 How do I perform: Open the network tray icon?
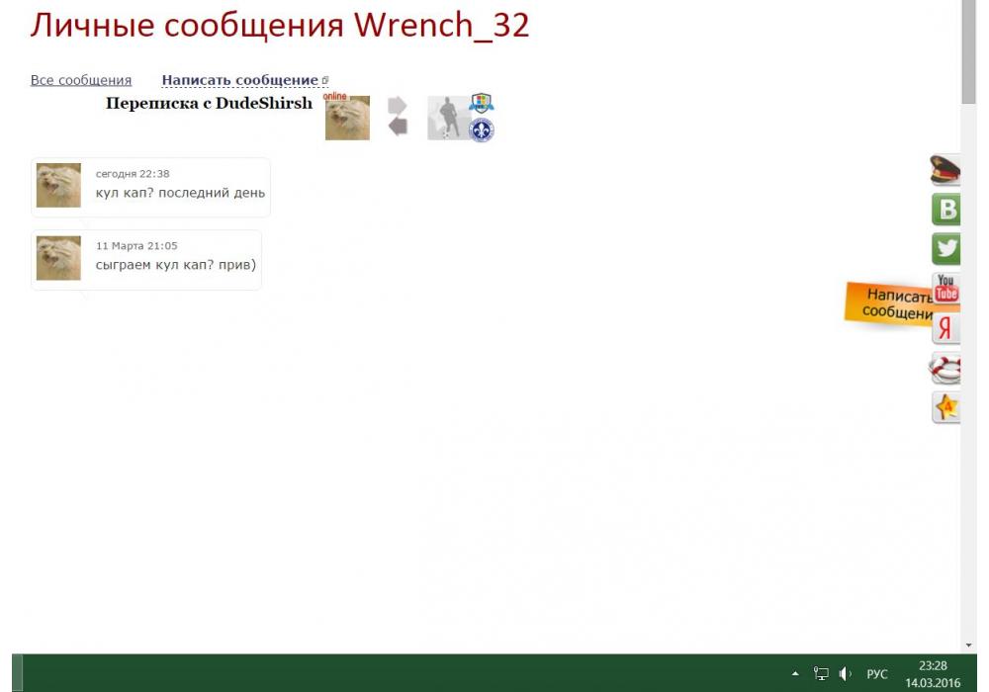(821, 674)
